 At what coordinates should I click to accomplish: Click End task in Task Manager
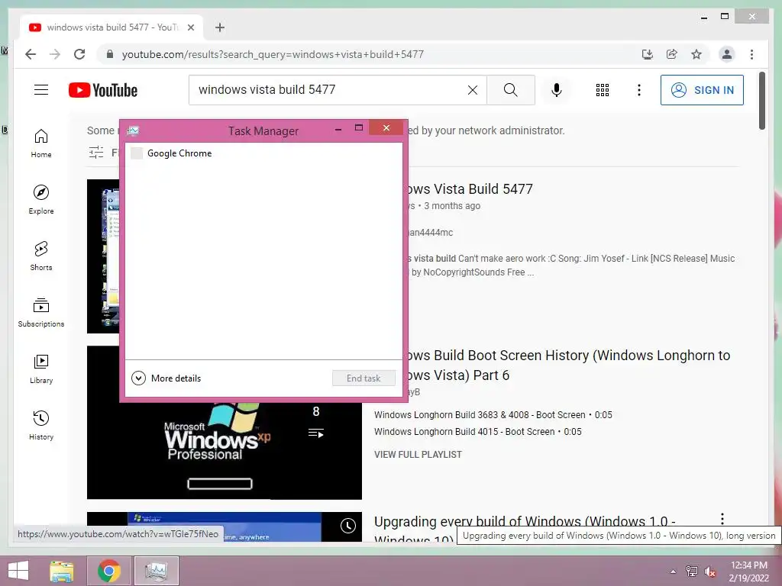click(364, 378)
